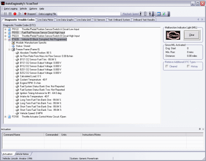Click the Module Manufacturer Specific icon
This screenshot has height=161, width=206.
point(13,43)
